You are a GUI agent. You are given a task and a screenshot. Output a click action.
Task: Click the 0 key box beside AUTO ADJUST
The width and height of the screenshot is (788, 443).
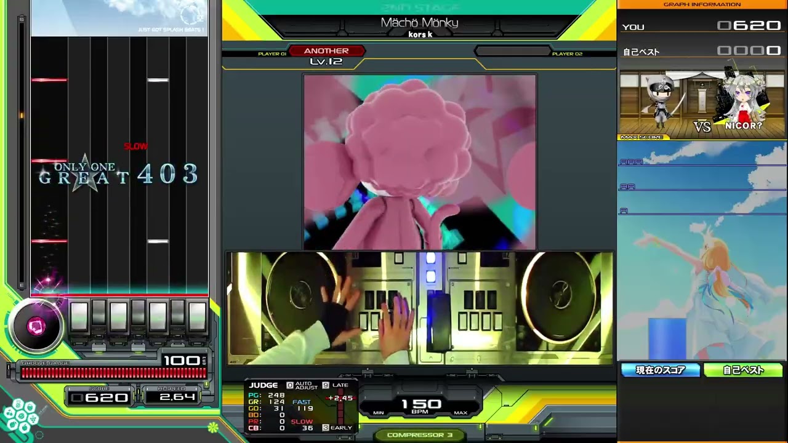tap(290, 385)
